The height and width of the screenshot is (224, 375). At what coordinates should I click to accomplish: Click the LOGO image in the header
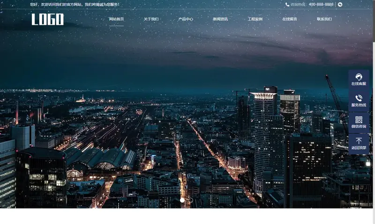48,19
